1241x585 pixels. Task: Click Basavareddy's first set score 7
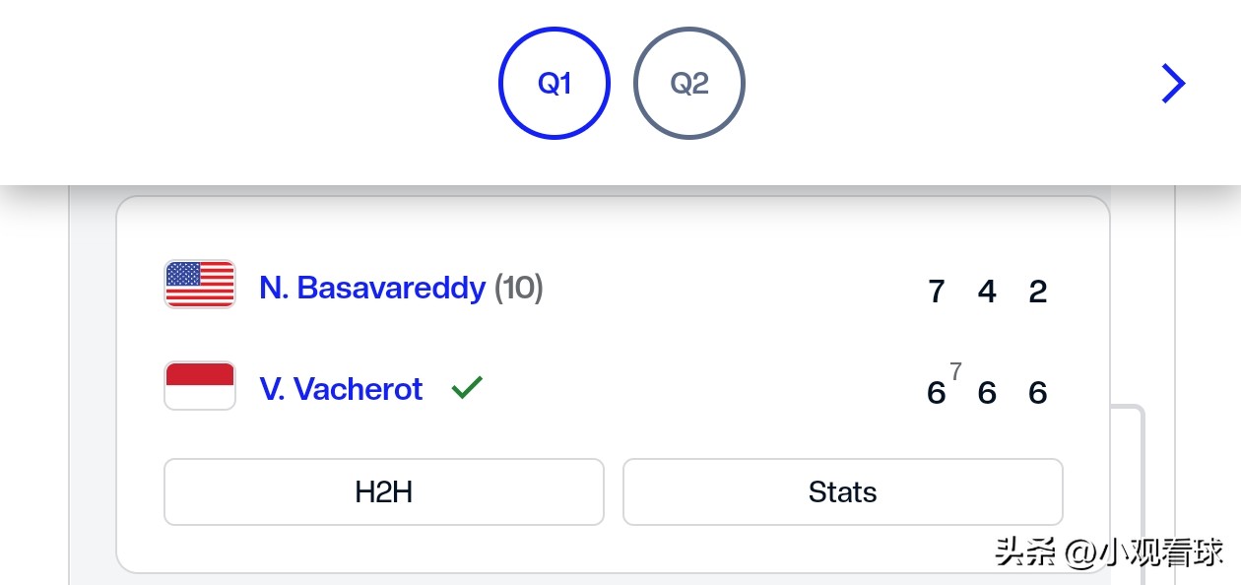click(x=936, y=292)
